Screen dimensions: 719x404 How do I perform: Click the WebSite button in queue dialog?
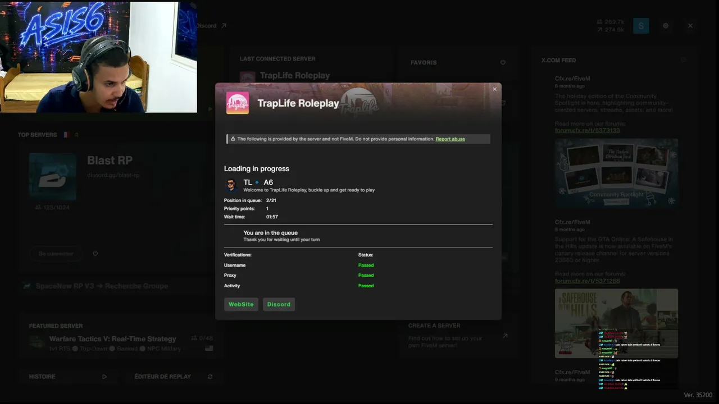point(241,304)
